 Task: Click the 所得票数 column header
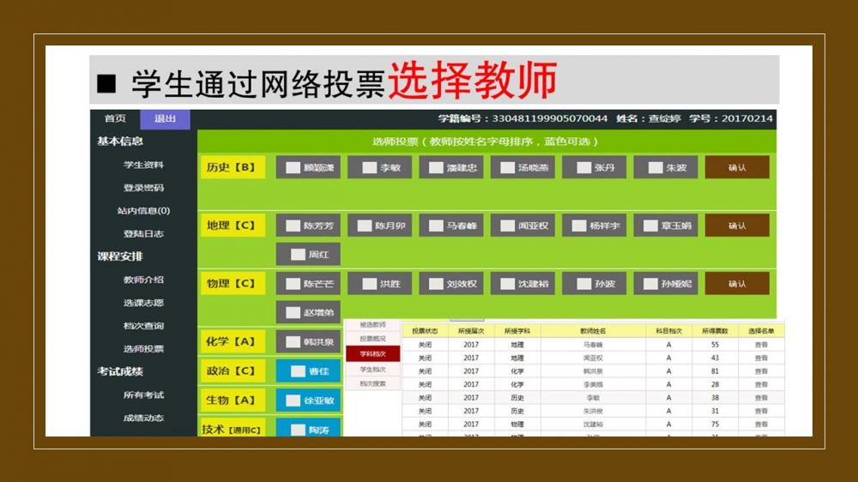[x=714, y=330]
